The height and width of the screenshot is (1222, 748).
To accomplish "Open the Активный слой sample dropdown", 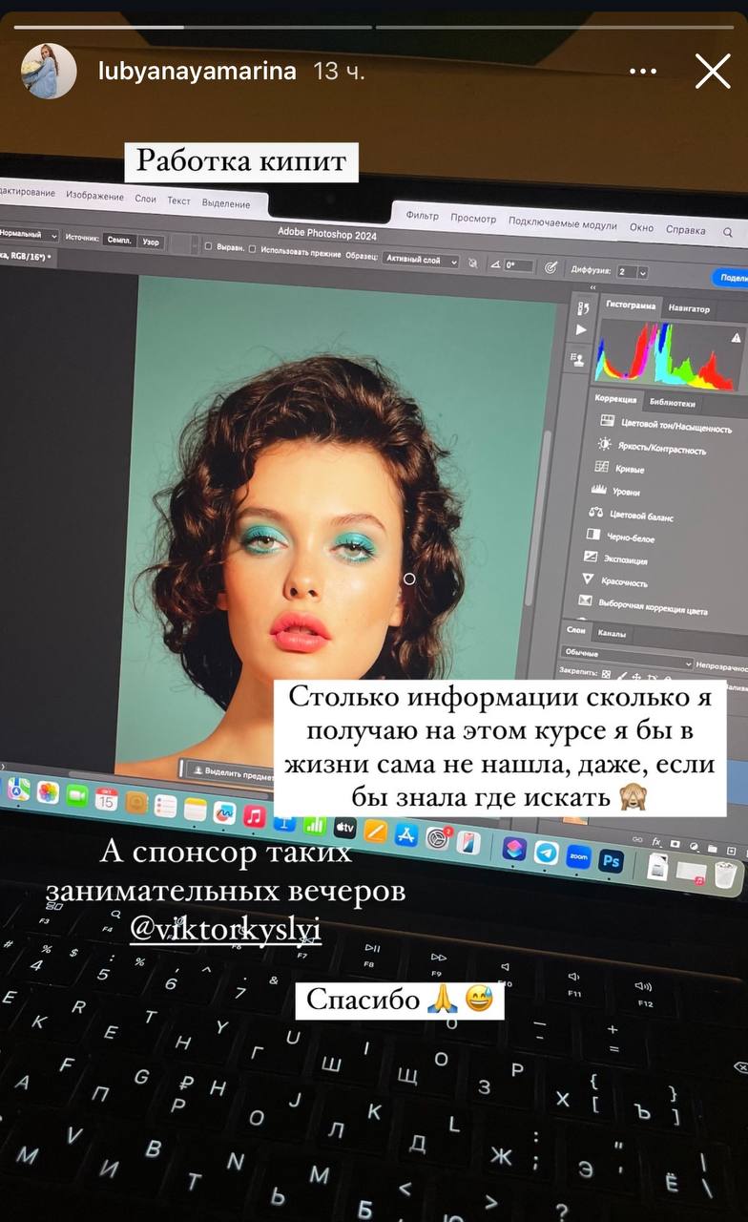I will [419, 259].
